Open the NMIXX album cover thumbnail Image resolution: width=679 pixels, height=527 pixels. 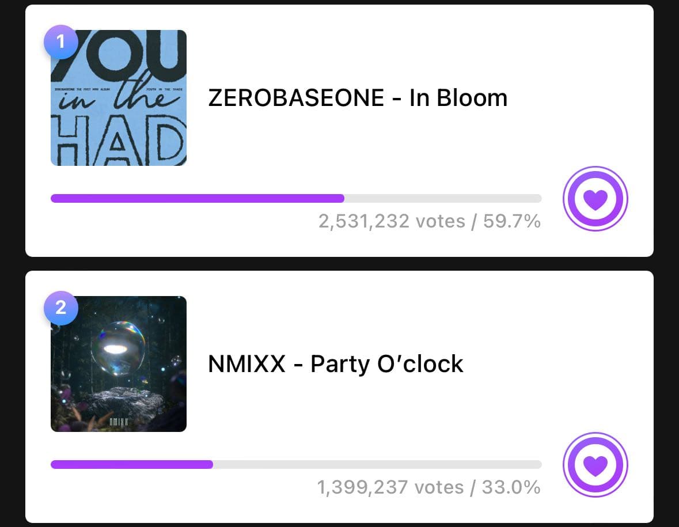tap(119, 364)
